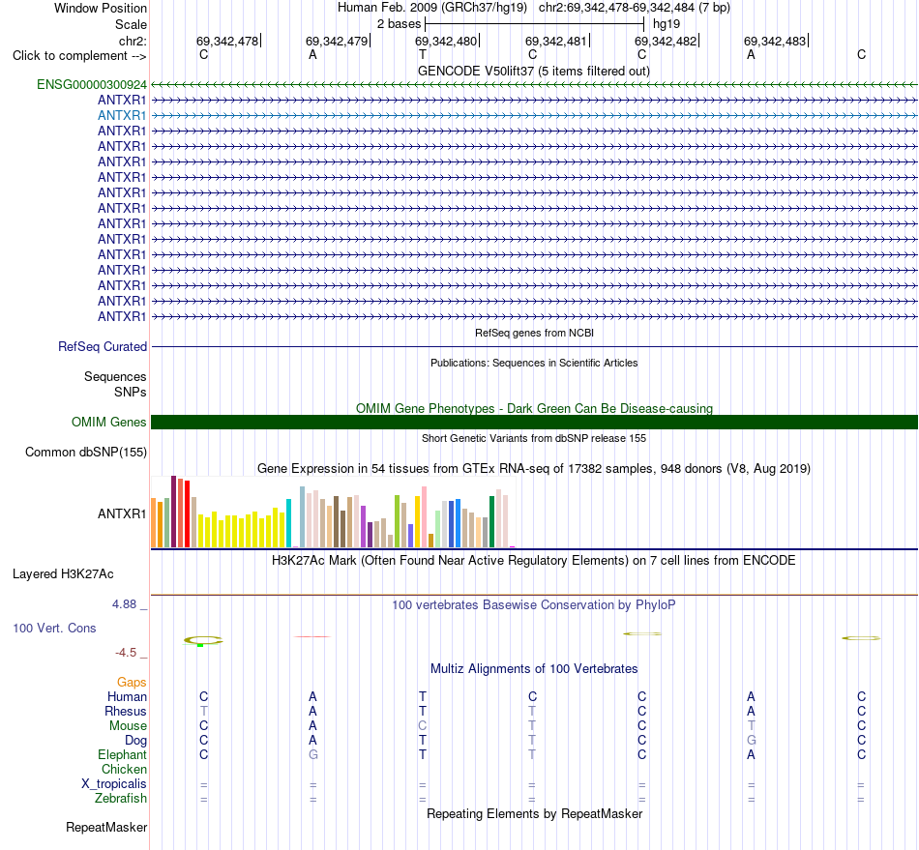Click the Gaps label in Multiz track
Screen dimensions: 919x850
click(132, 682)
